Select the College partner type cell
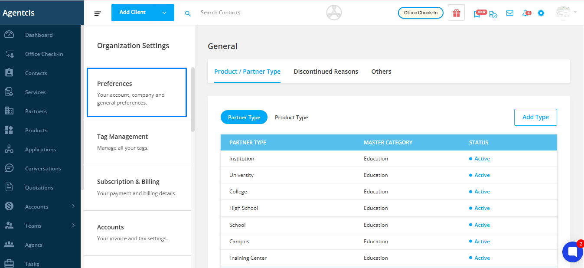584x268 pixels. tap(238, 192)
